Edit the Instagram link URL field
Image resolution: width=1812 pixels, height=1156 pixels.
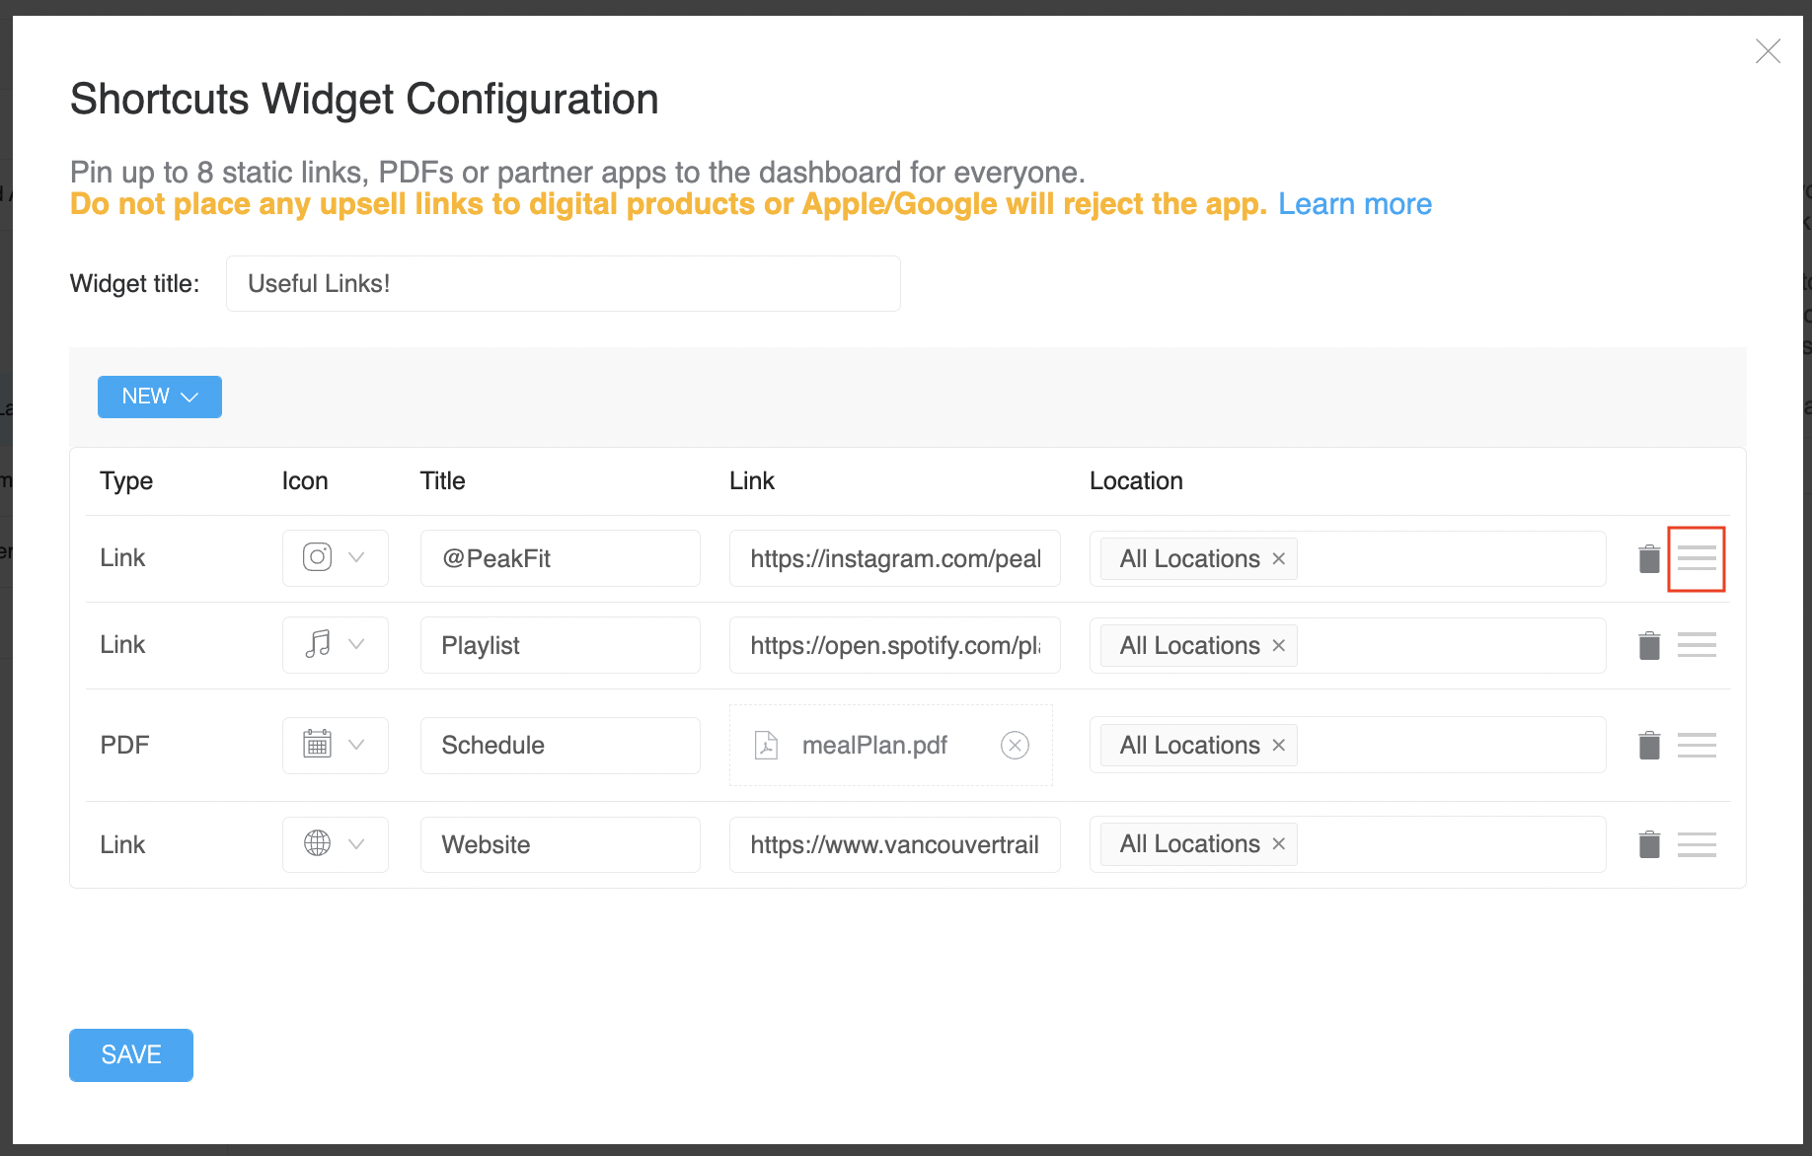coord(895,558)
